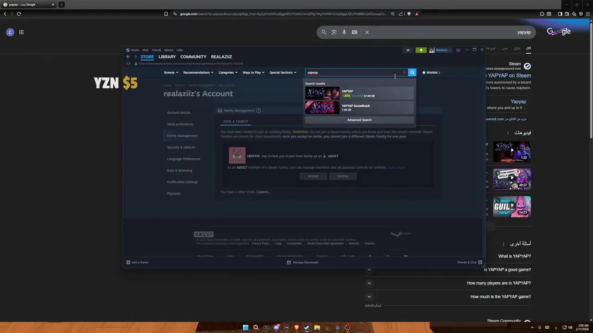Screen dimensions: 593x333
Task: Open the Steam menu in the menu bar
Action: point(135,50)
